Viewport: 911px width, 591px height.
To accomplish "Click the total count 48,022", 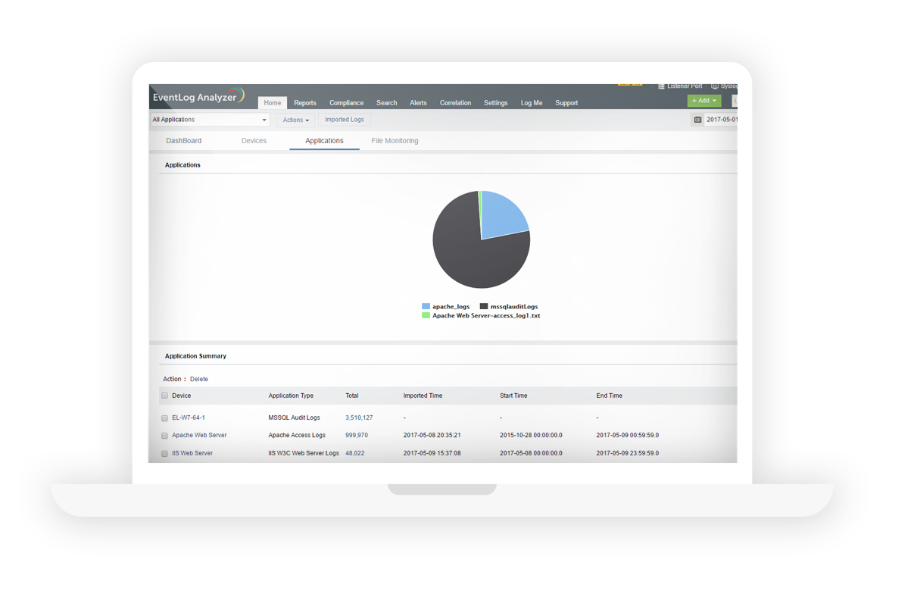I will pos(355,453).
